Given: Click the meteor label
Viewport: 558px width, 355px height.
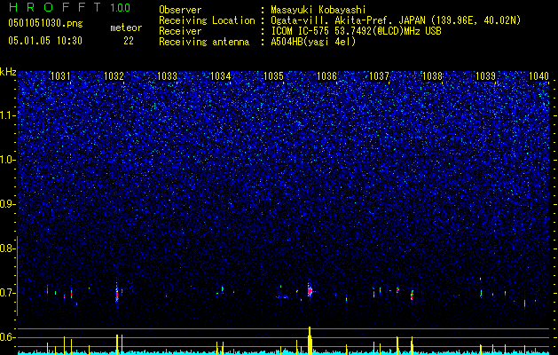Looking at the screenshot, I should pos(126,28).
